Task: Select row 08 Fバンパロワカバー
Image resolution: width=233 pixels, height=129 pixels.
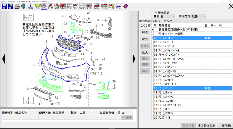Action: click(193, 67)
